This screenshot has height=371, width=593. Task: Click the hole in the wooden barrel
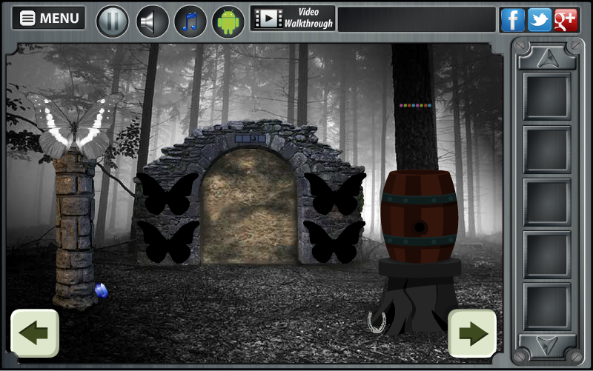tap(420, 227)
